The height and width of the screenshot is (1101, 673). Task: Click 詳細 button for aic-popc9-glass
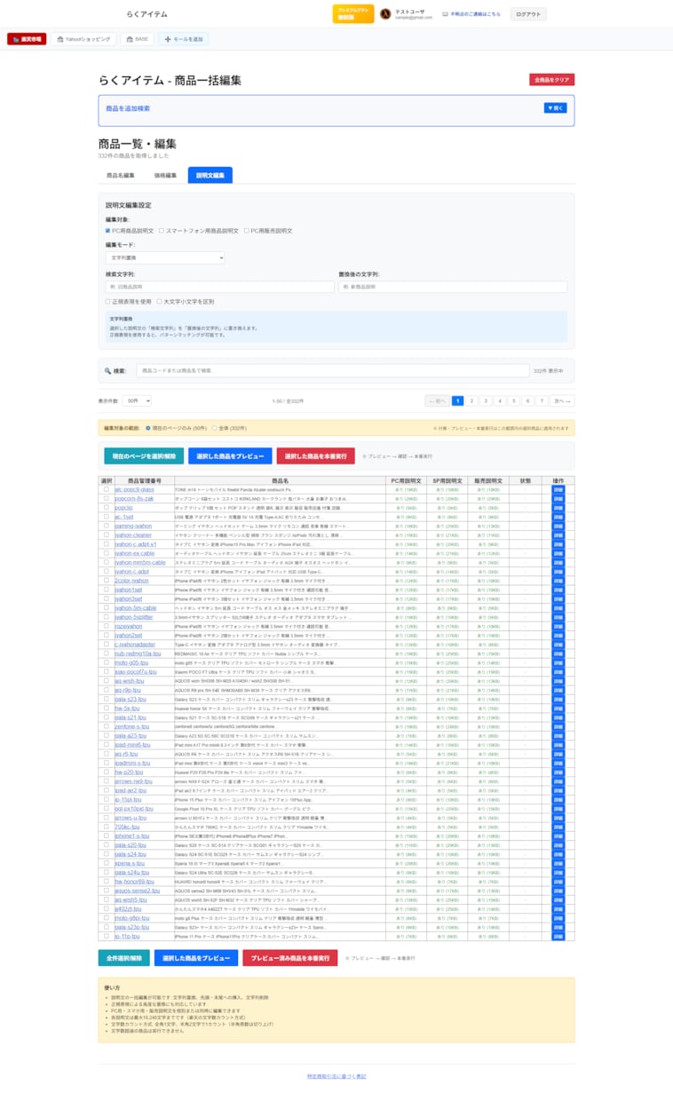tap(558, 489)
